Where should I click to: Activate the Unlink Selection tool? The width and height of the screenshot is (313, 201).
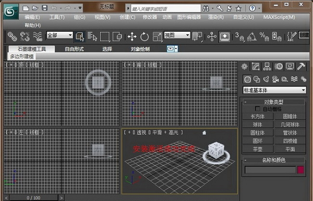(x=25, y=36)
